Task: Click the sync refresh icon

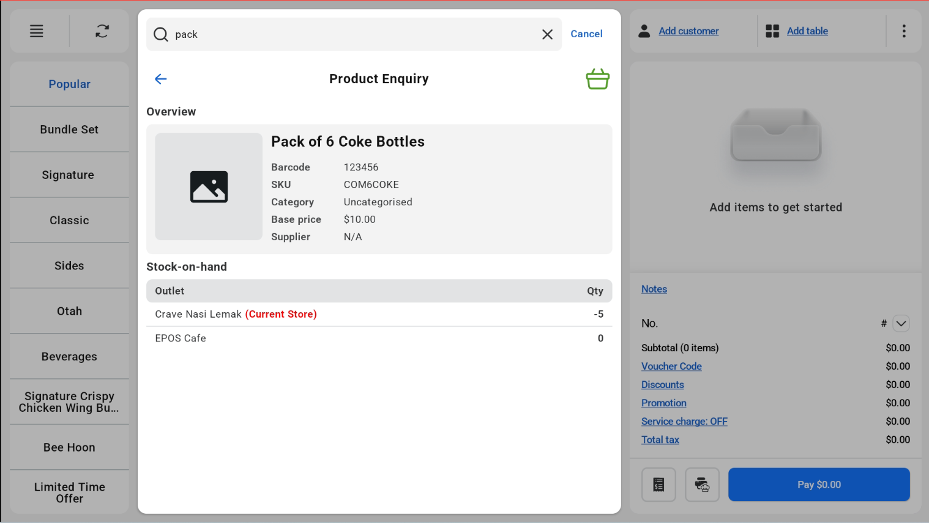Action: (102, 31)
